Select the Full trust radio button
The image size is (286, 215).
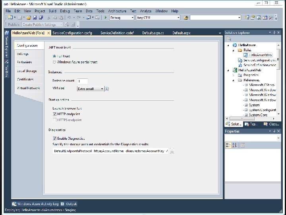coord(54,56)
